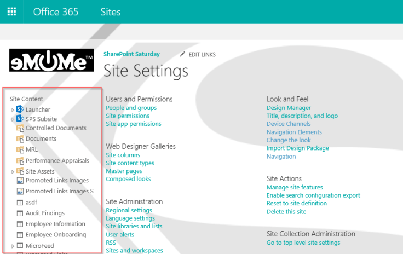The height and width of the screenshot is (254, 403).
Task: Select Performance Appraisals in the tree
Action: (x=57, y=161)
